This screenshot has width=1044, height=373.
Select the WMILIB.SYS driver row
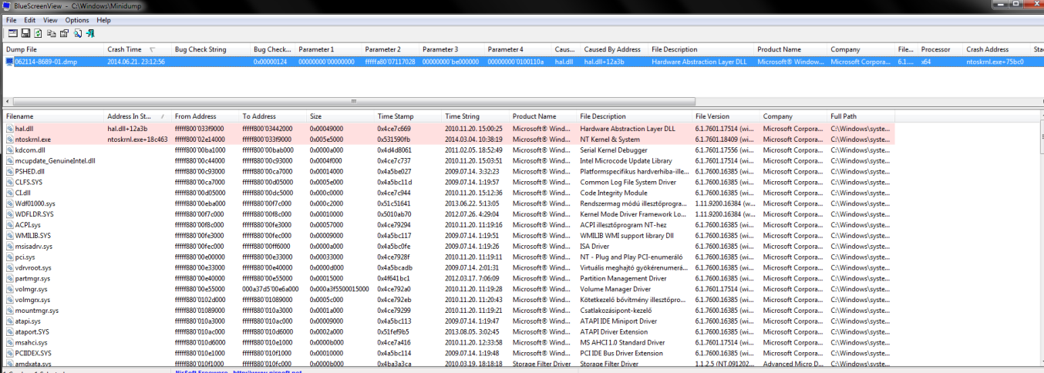click(449, 235)
